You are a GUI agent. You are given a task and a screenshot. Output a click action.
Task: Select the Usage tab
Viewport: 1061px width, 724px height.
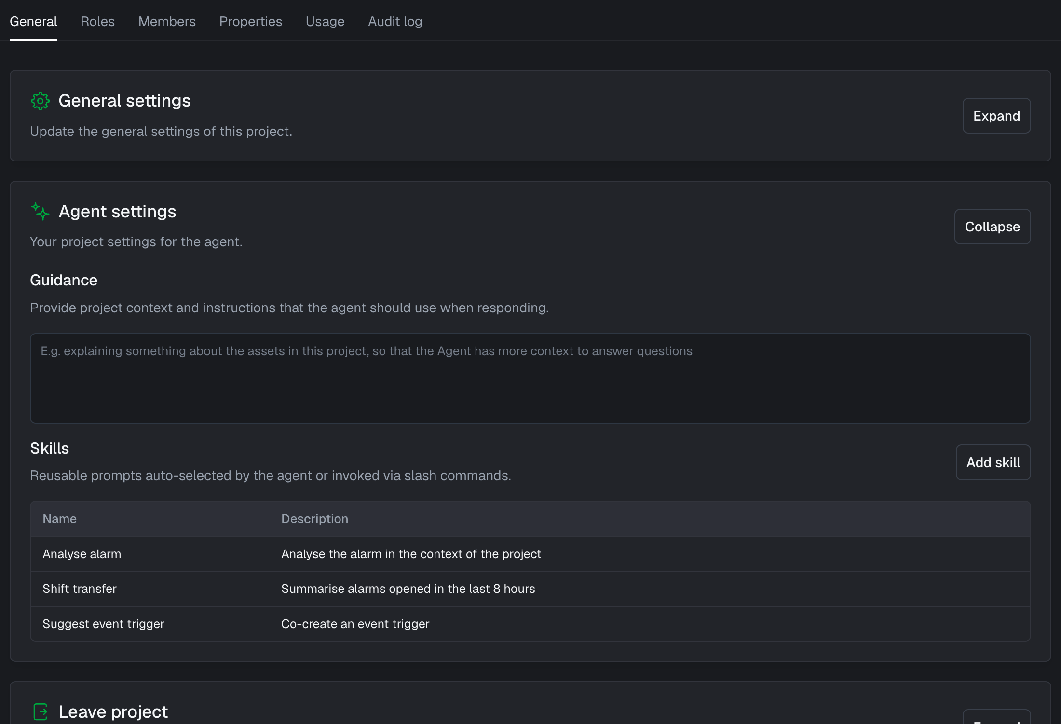pyautogui.click(x=325, y=21)
